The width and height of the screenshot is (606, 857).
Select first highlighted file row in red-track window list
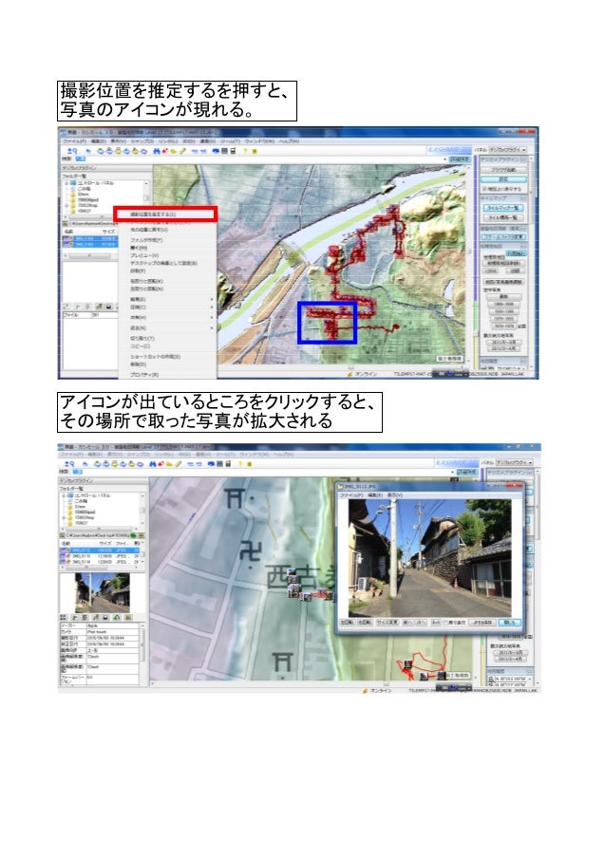pyautogui.click(x=89, y=239)
